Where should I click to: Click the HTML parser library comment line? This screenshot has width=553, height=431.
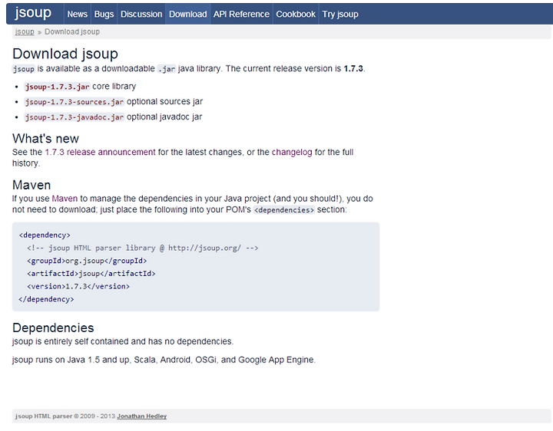(x=143, y=248)
